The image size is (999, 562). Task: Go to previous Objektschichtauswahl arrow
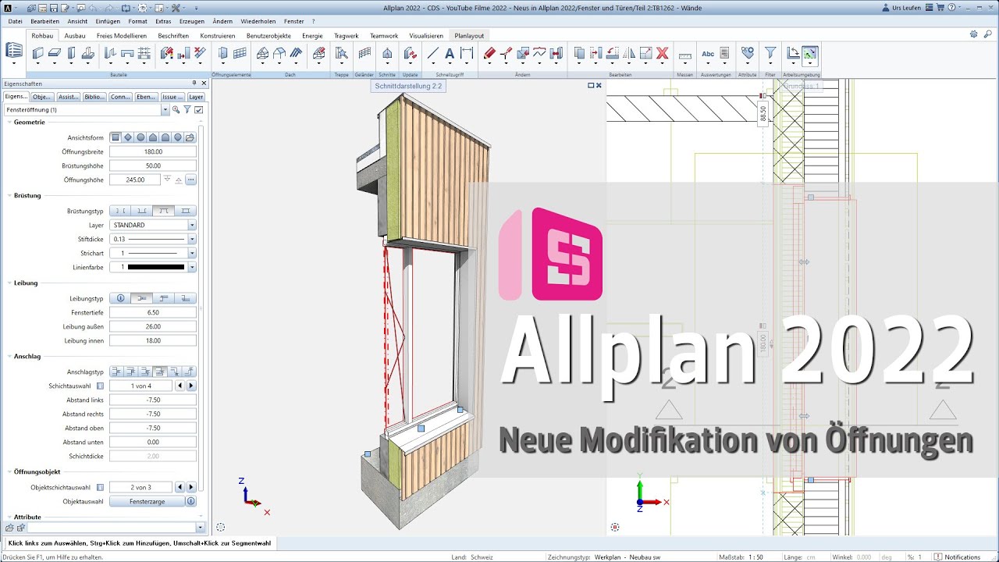(180, 487)
